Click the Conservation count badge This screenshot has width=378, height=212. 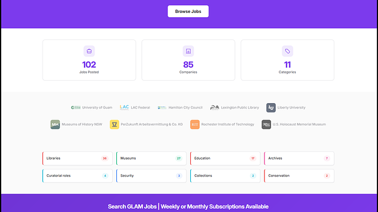[x=327, y=175]
